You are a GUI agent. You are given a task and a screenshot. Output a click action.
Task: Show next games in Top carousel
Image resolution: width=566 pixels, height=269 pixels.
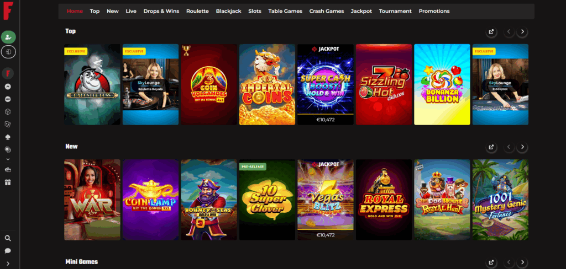tap(522, 31)
